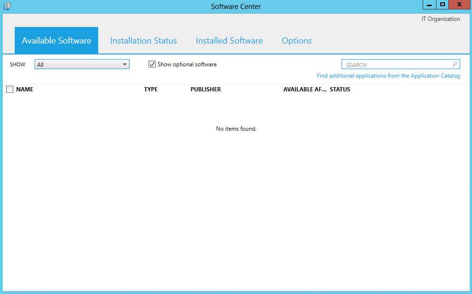The width and height of the screenshot is (472, 294).
Task: Open the Installation Status tab
Action: (144, 41)
